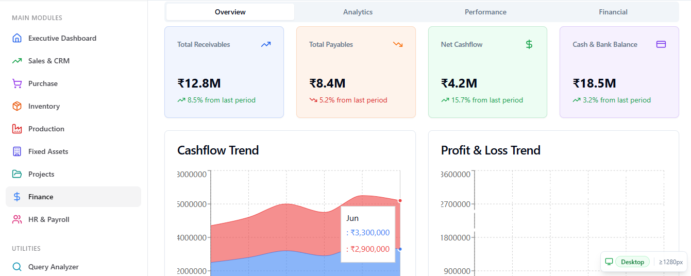Switch to the Analytics tab

click(358, 12)
